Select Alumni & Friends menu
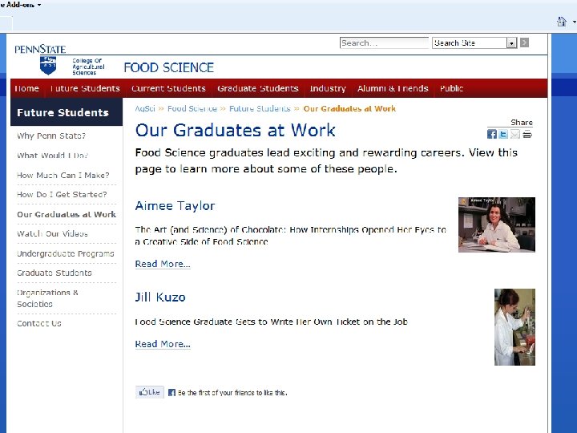This screenshot has height=433, width=577. point(393,88)
